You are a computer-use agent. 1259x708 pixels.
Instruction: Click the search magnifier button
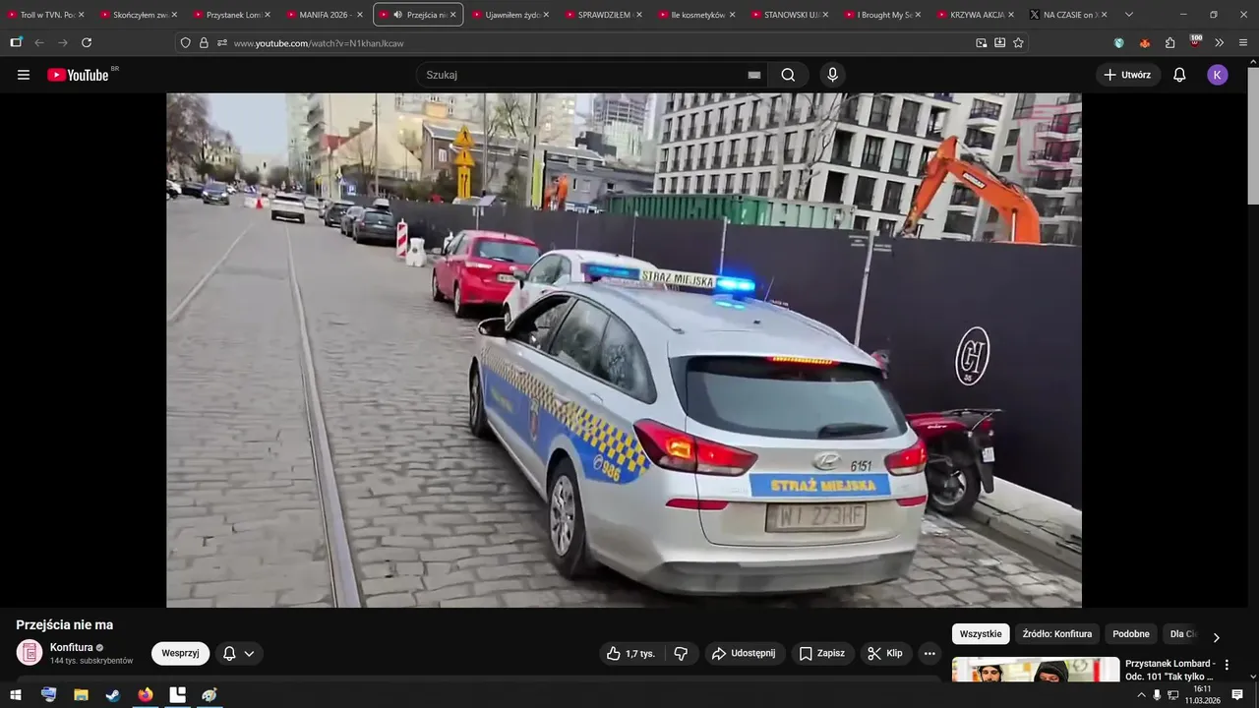788,75
